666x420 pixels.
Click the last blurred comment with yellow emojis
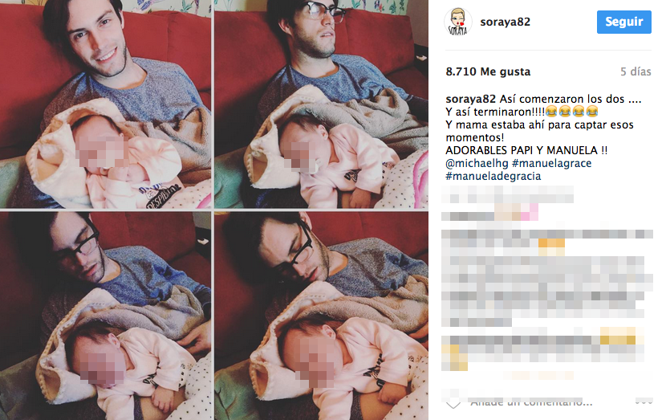[x=542, y=349]
